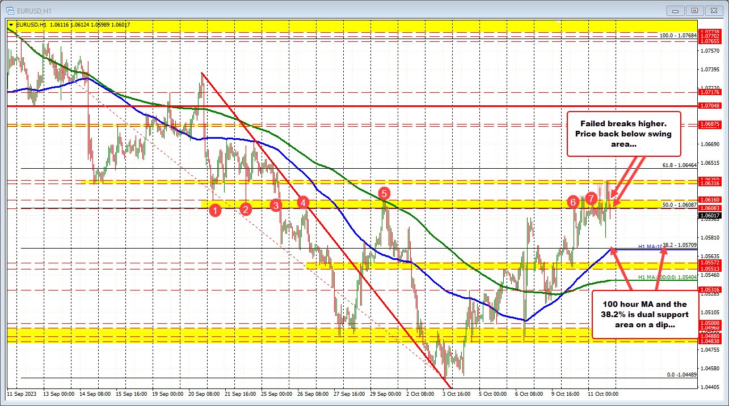Open the EURUSD,H1 quote dropdown arrow
Viewport: 729px width, 406px height.
click(x=12, y=24)
